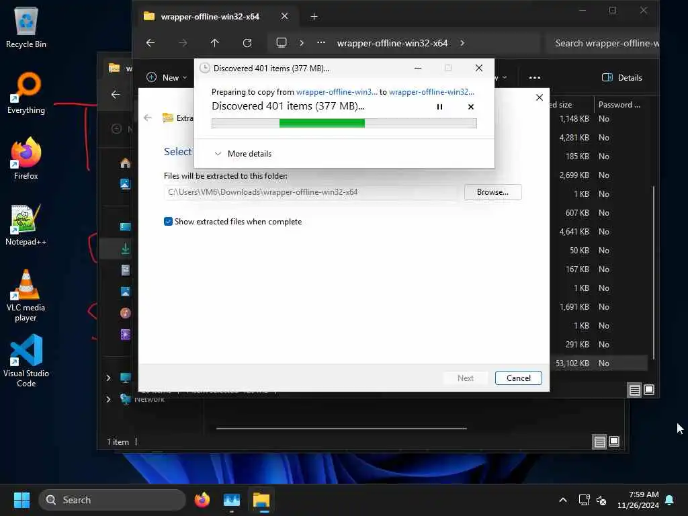The image size is (688, 516).
Task: Click the green copy progress bar
Action: pyautogui.click(x=344, y=124)
